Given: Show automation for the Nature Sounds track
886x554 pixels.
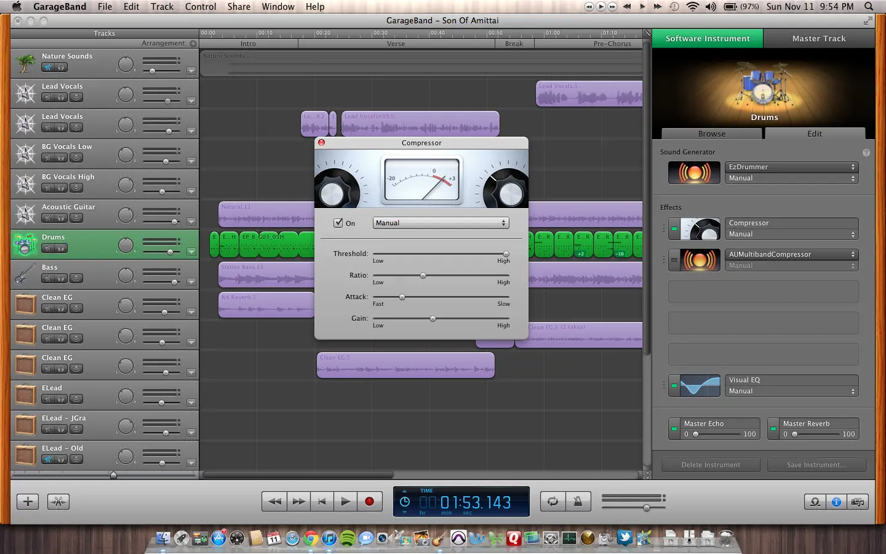Looking at the screenshot, I should pyautogui.click(x=191, y=71).
